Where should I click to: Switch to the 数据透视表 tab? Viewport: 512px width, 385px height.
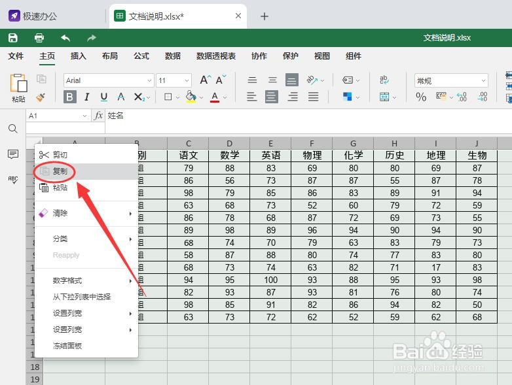tap(216, 56)
